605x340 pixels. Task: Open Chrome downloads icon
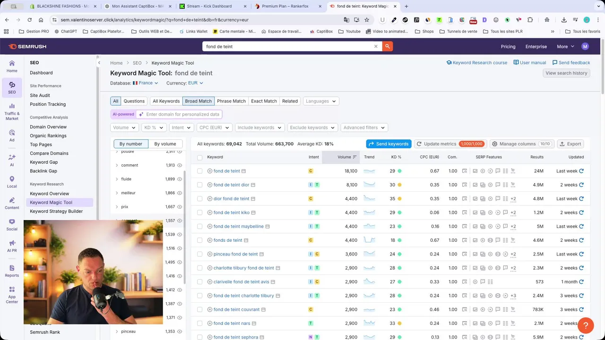click(564, 20)
